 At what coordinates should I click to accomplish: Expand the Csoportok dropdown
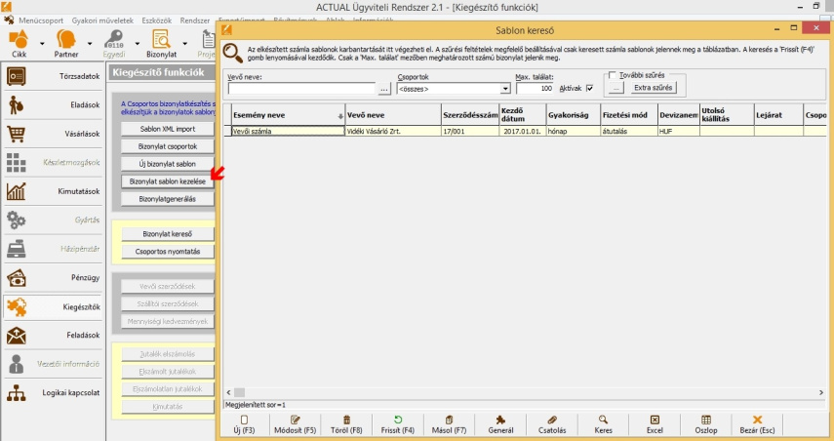click(505, 89)
